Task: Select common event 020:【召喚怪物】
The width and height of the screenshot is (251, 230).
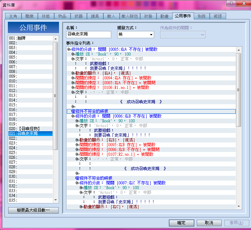Action: pyautogui.click(x=30, y=129)
